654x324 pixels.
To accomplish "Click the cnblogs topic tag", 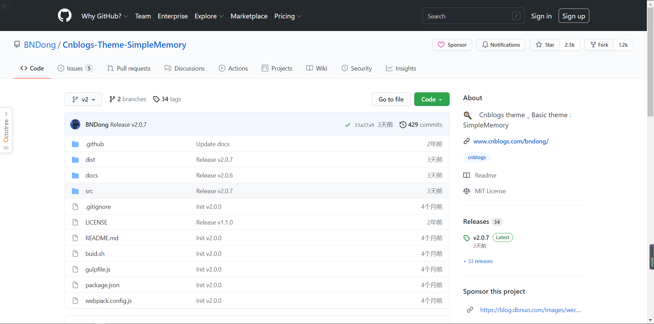I will (477, 157).
